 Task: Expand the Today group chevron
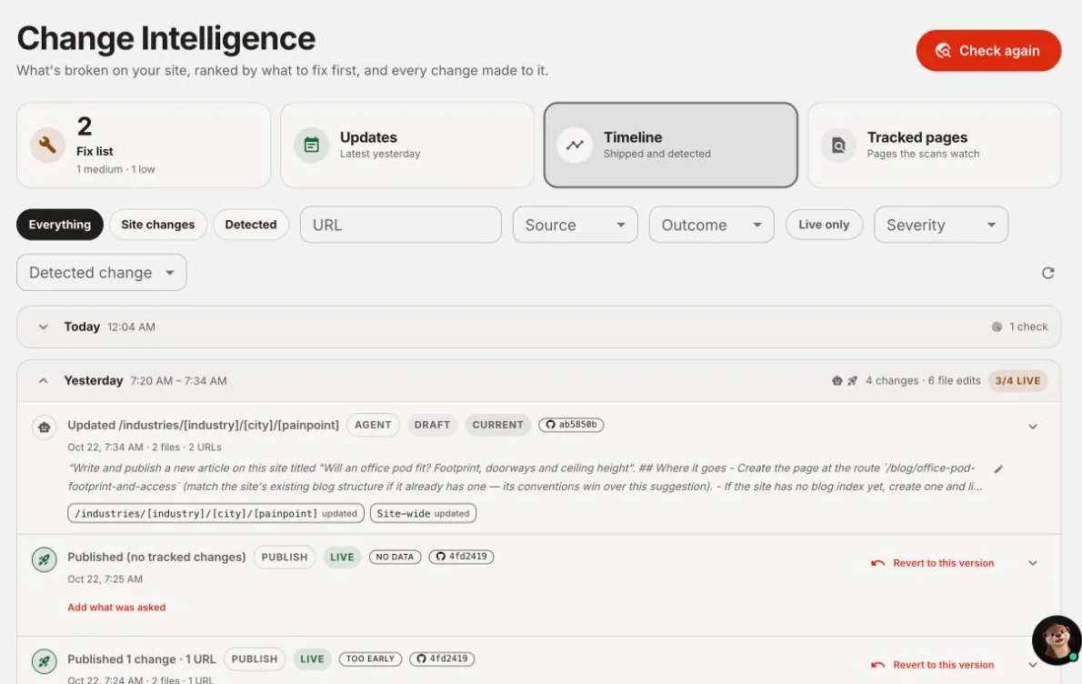(44, 327)
